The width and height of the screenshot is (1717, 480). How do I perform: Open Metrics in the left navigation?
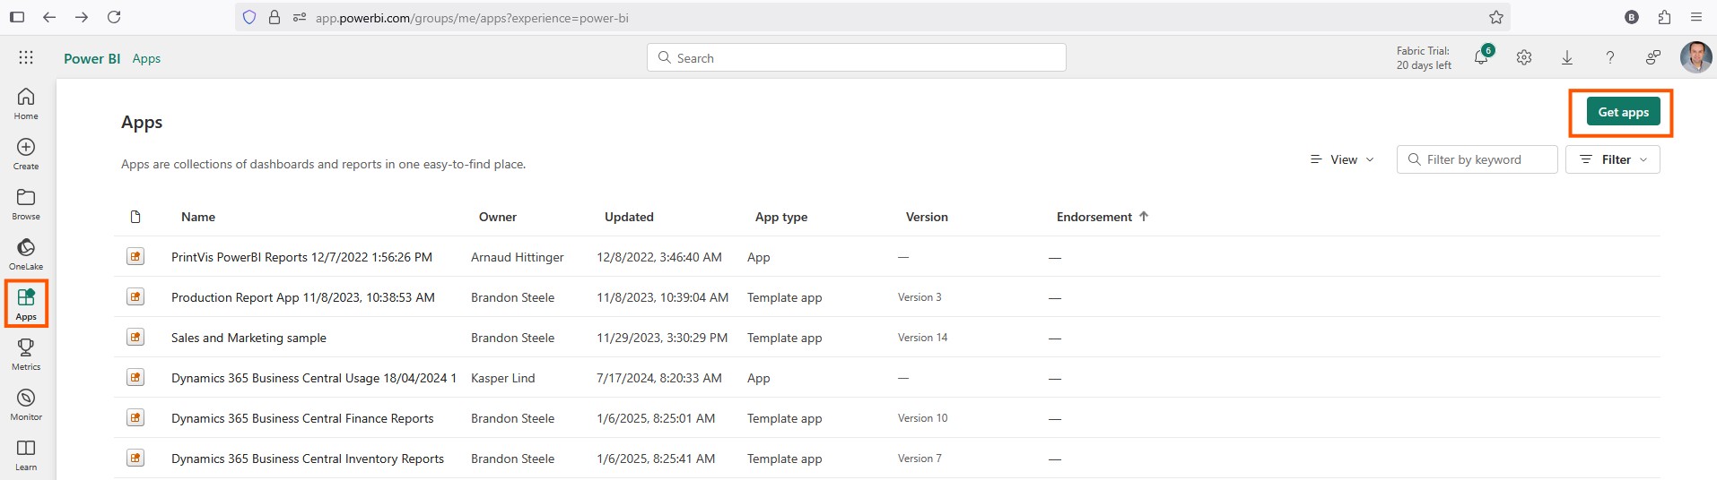[26, 355]
